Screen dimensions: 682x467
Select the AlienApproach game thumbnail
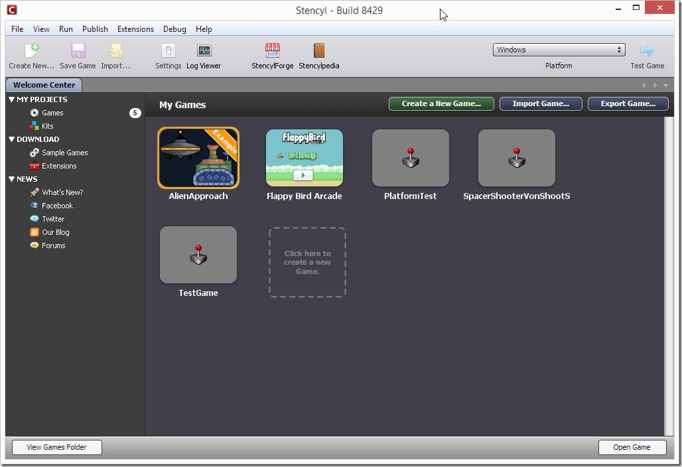pyautogui.click(x=198, y=158)
